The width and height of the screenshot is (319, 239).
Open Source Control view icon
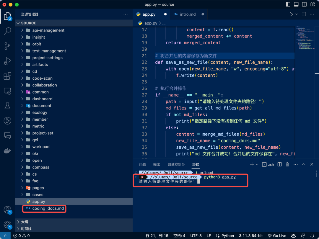point(7,46)
